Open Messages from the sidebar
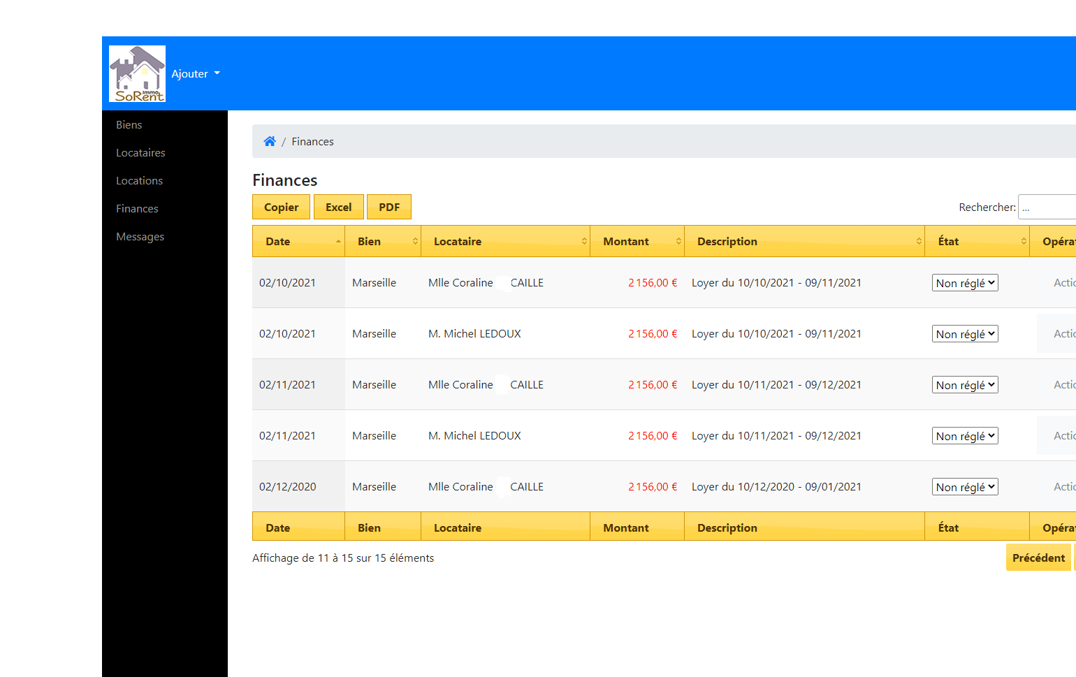The height and width of the screenshot is (677, 1076). [x=140, y=236]
